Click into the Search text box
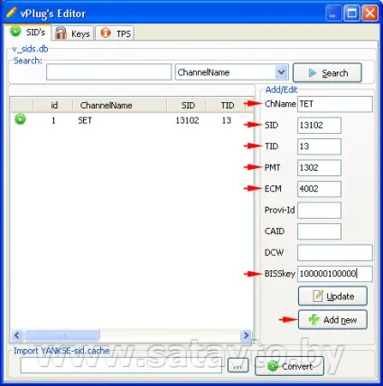The image size is (383, 386). point(108,72)
